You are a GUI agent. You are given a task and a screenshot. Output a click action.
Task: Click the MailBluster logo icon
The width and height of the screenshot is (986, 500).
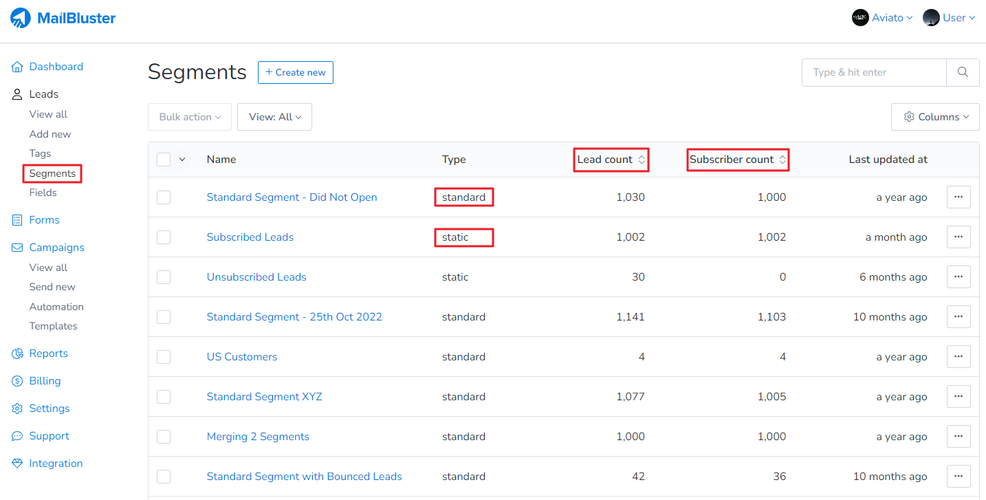21,18
